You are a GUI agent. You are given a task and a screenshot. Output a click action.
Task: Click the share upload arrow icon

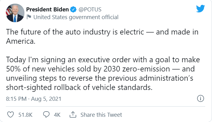pyautogui.click(x=73, y=115)
